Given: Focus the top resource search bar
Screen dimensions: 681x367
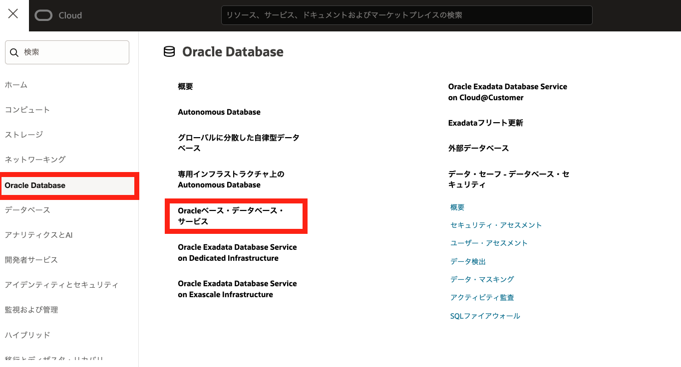Looking at the screenshot, I should click(406, 15).
